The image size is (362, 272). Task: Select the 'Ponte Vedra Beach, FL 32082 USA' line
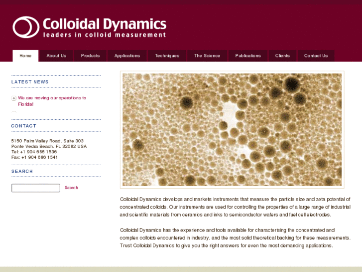[x=49, y=146]
